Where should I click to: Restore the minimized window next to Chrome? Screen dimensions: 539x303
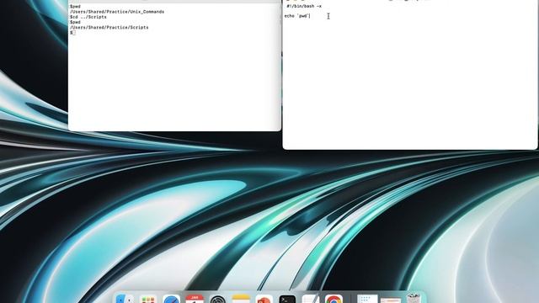(x=367, y=299)
